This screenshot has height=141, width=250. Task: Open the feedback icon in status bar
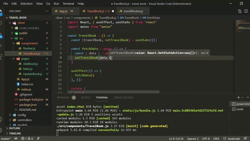[x=245, y=138]
